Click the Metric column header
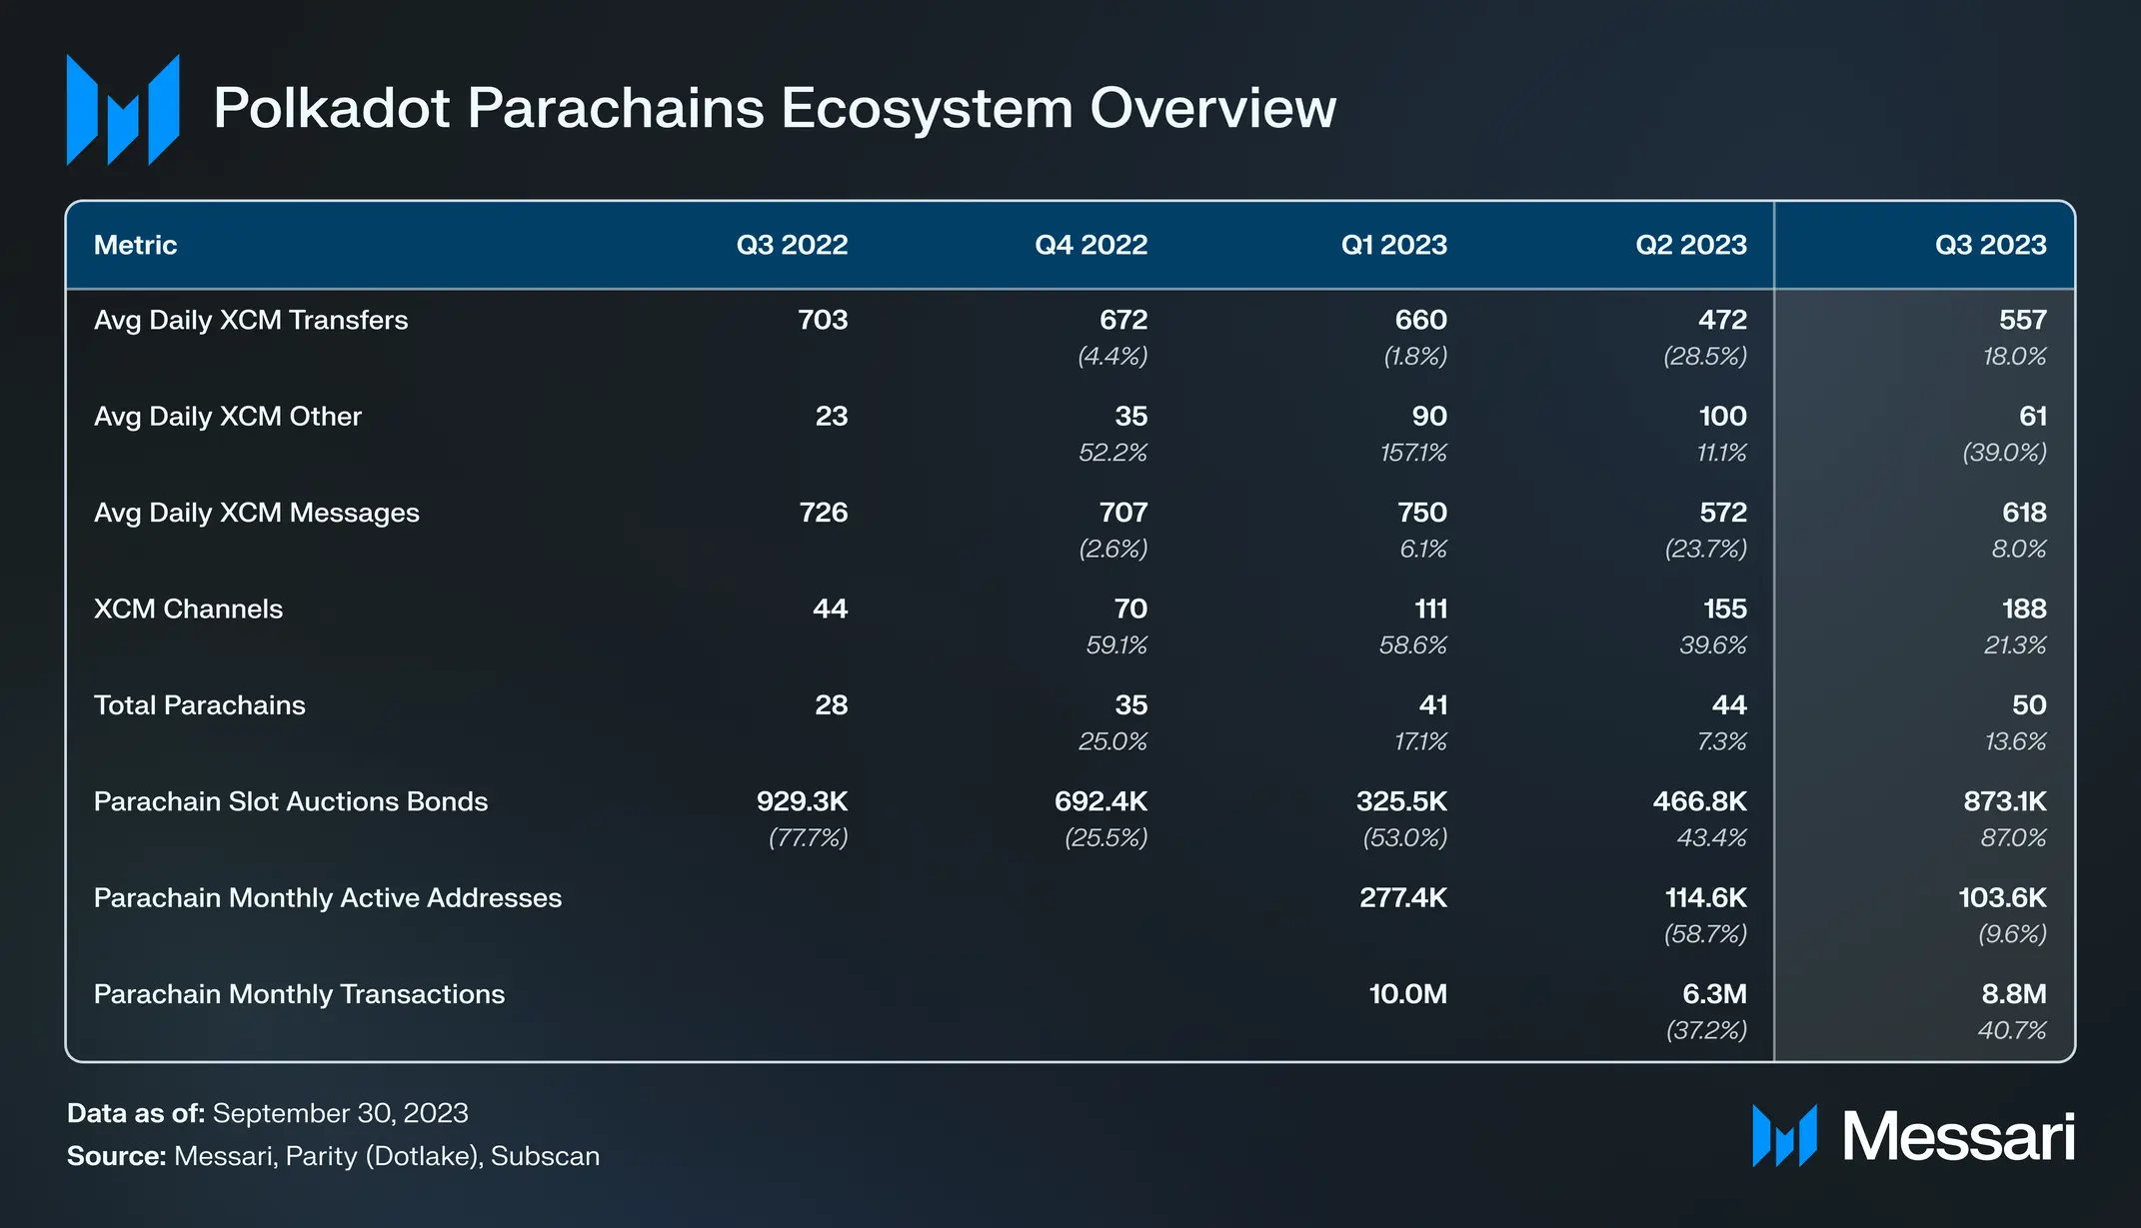The width and height of the screenshot is (2141, 1228). [x=135, y=245]
